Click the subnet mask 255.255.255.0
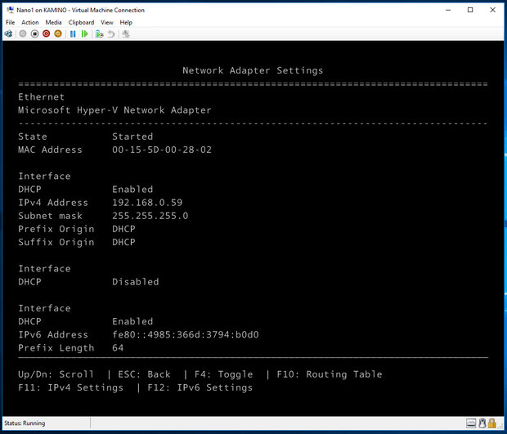The image size is (507, 434). point(150,216)
